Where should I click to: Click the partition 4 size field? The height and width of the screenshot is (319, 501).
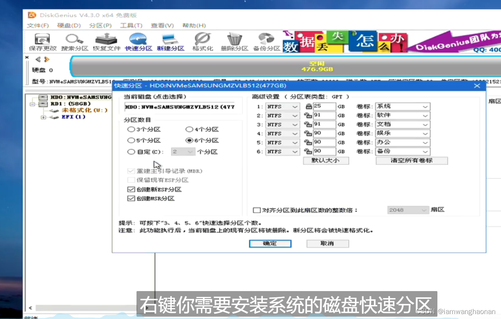coord(325,133)
